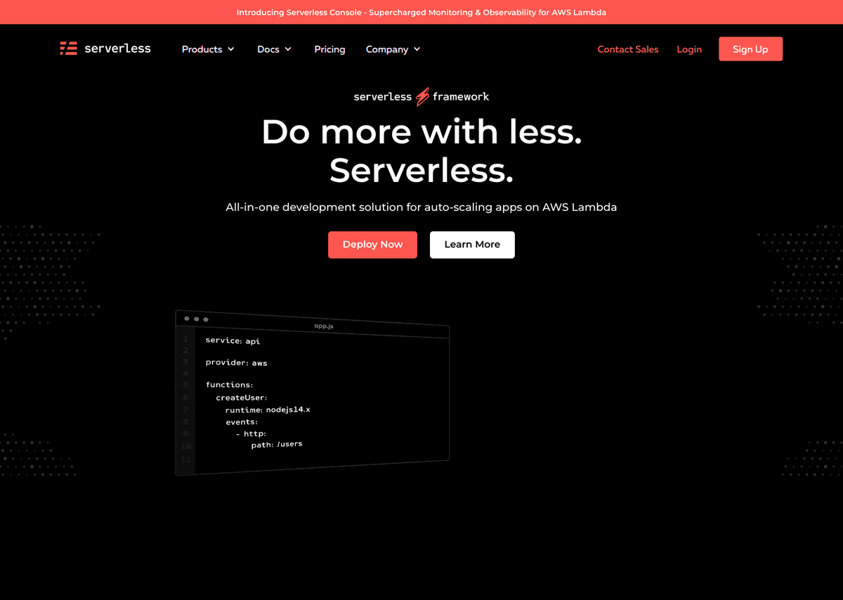Image resolution: width=843 pixels, height=600 pixels.
Task: Click the 'createUser:' code line
Action: (x=241, y=398)
